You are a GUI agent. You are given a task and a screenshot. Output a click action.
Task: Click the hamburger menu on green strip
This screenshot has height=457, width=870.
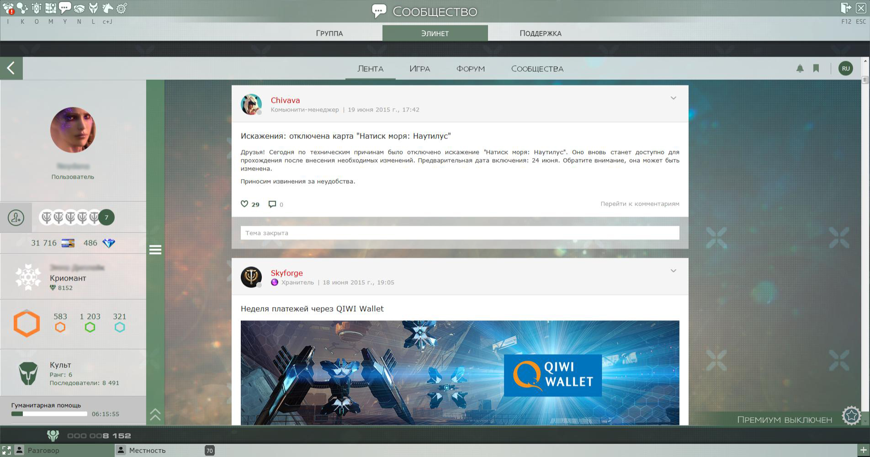(x=155, y=250)
